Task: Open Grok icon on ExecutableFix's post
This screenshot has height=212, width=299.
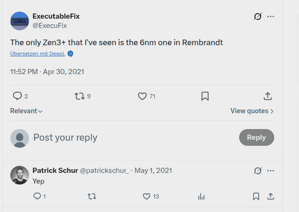Action: pyautogui.click(x=258, y=16)
